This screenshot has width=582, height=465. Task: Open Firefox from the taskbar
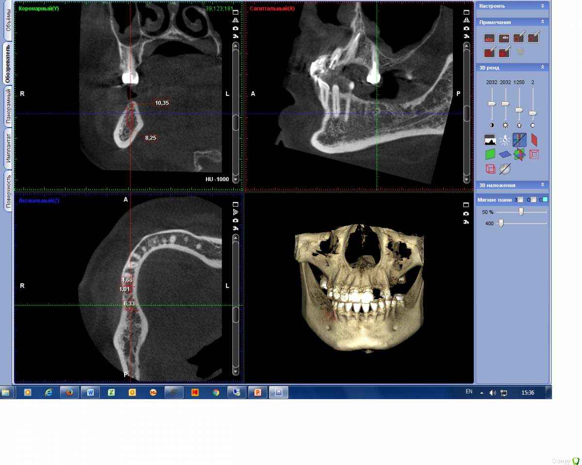pos(69,392)
